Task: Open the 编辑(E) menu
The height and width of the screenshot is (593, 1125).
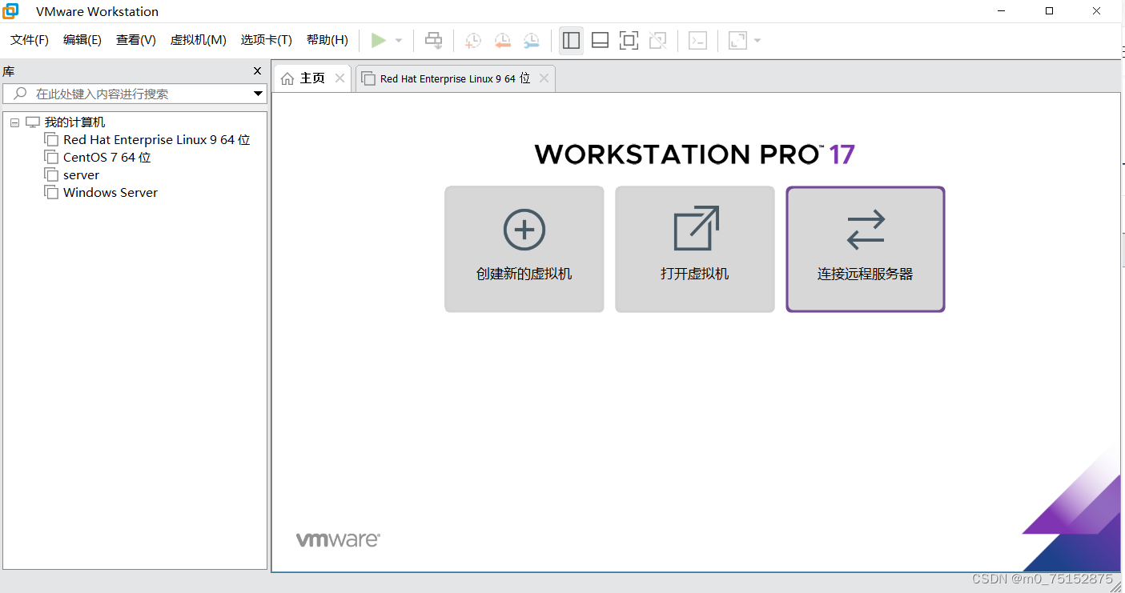Action: pyautogui.click(x=82, y=40)
